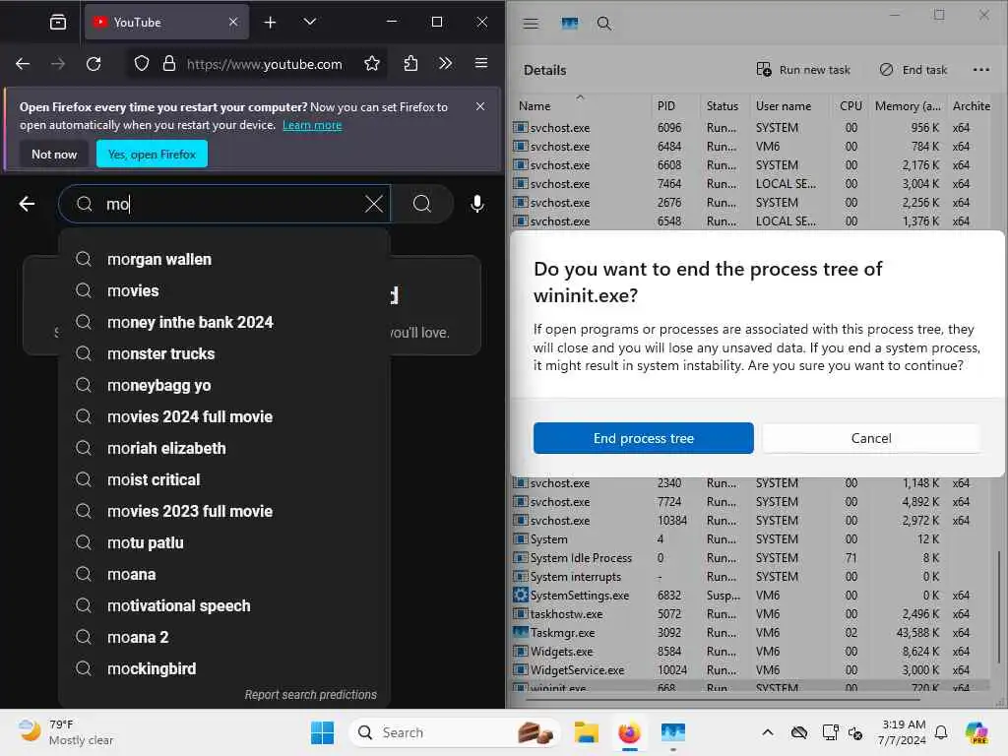
Task: Click Report search predictions link
Action: [x=310, y=694]
